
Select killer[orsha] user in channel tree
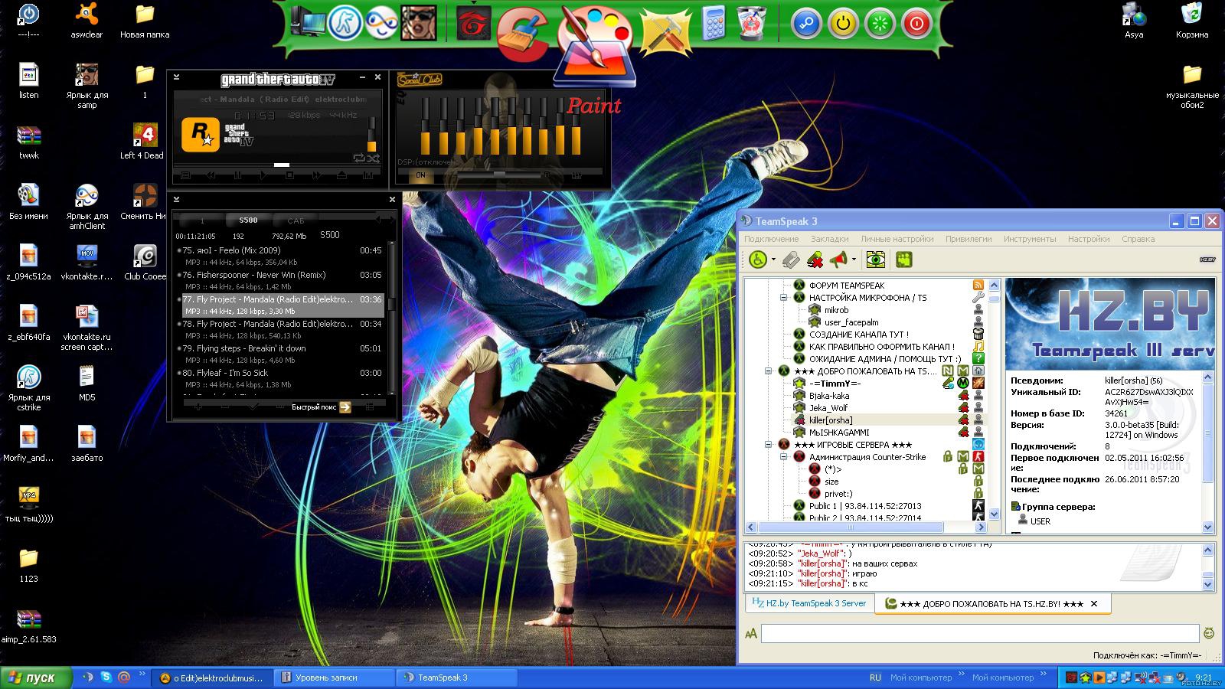831,420
